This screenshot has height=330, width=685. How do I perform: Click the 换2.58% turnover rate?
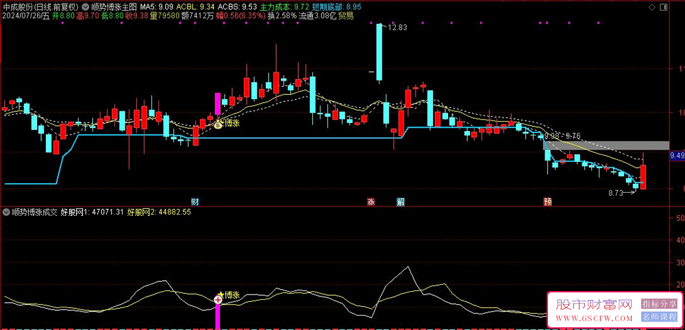click(x=282, y=15)
